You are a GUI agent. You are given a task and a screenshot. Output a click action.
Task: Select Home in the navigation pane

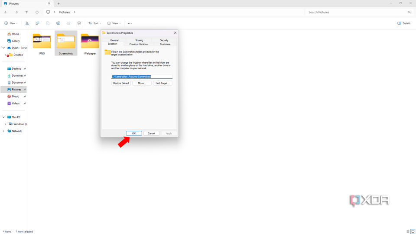[13, 34]
